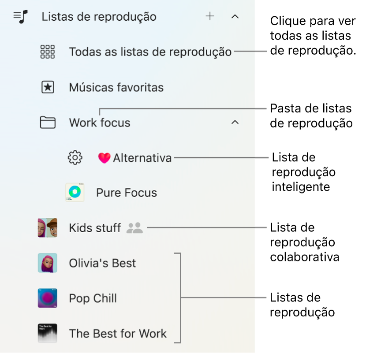366x353 pixels.
Task: Click the star icon beside Músicas favoritas
Action: pyautogui.click(x=47, y=87)
